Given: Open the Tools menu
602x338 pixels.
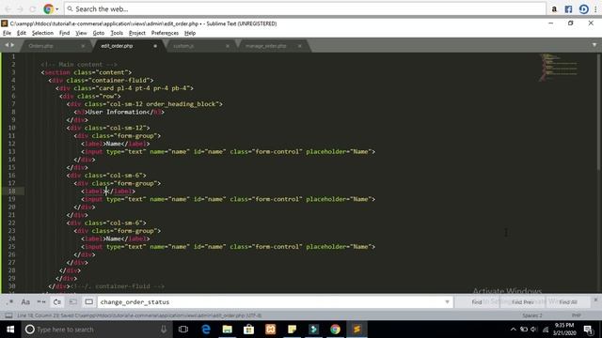Looking at the screenshot, I should coord(117,33).
